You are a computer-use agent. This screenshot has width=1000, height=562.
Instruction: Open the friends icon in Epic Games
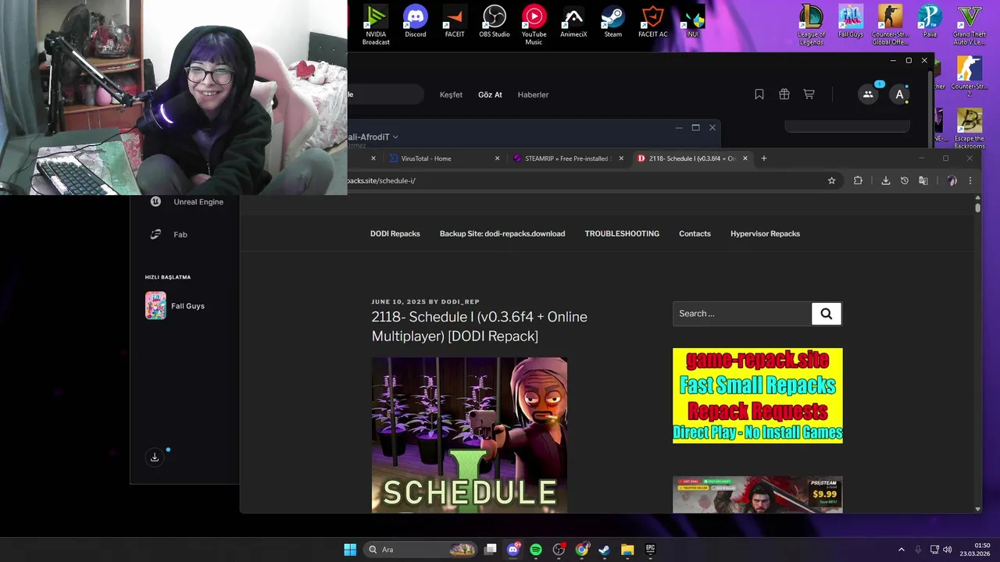point(868,94)
